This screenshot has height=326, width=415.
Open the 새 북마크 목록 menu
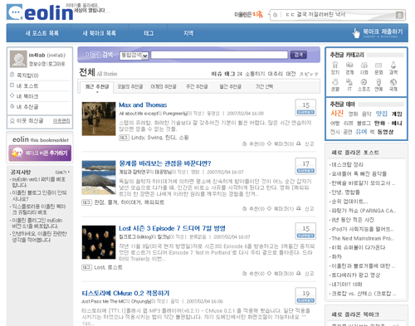[100, 33]
